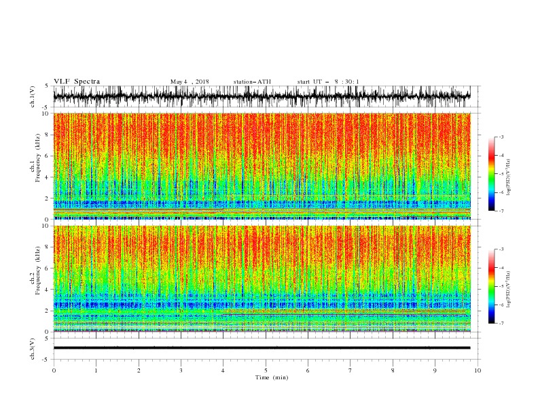538x416 pixels.
Task: Click the '2' kHz tick on ch.2 frequency axis
Action: [x=47, y=311]
